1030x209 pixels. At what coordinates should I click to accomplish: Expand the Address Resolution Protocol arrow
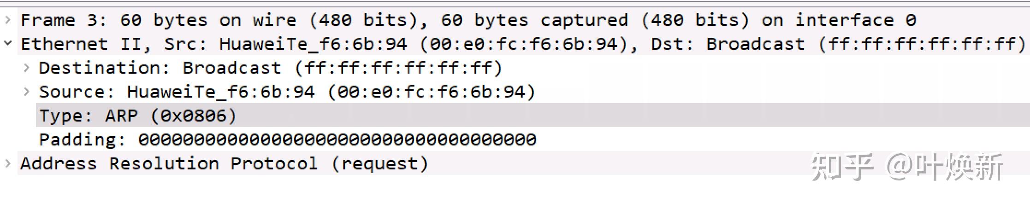(x=8, y=163)
